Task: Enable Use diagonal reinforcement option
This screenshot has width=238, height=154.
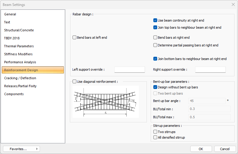Action: [74, 82]
